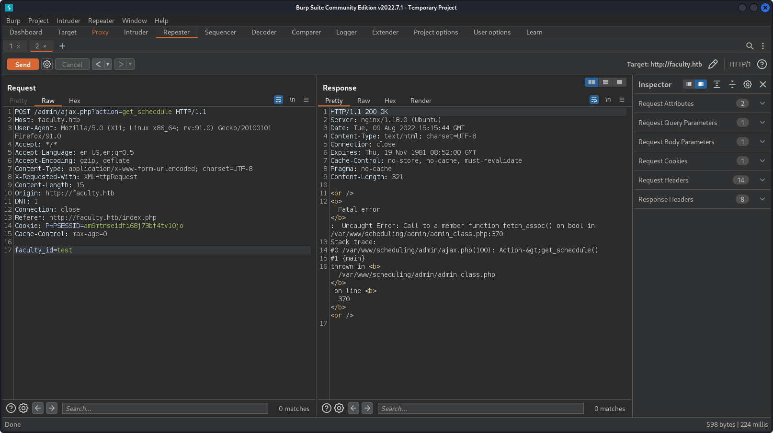Close Repeater tab 1
773x433 pixels.
tap(19, 46)
